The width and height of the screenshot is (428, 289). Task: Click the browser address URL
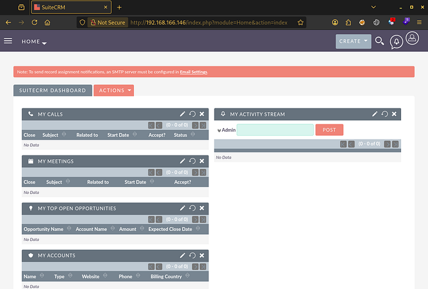pyautogui.click(x=209, y=23)
